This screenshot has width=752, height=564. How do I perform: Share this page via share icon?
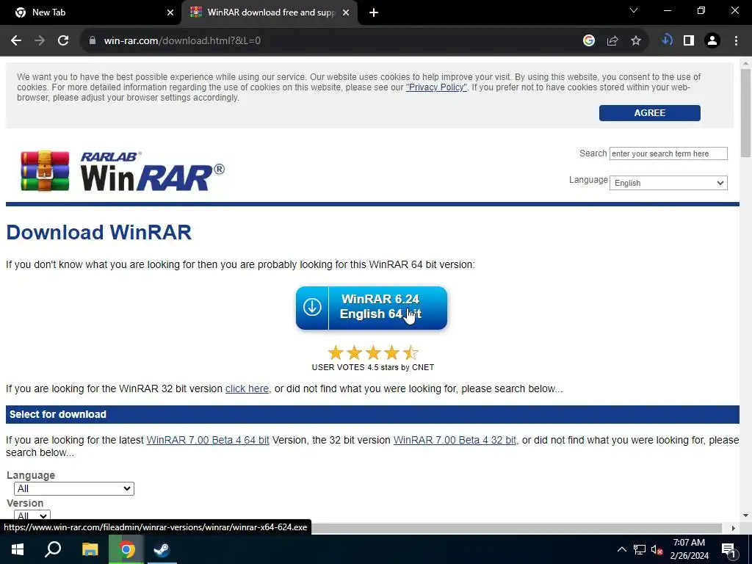click(x=612, y=41)
